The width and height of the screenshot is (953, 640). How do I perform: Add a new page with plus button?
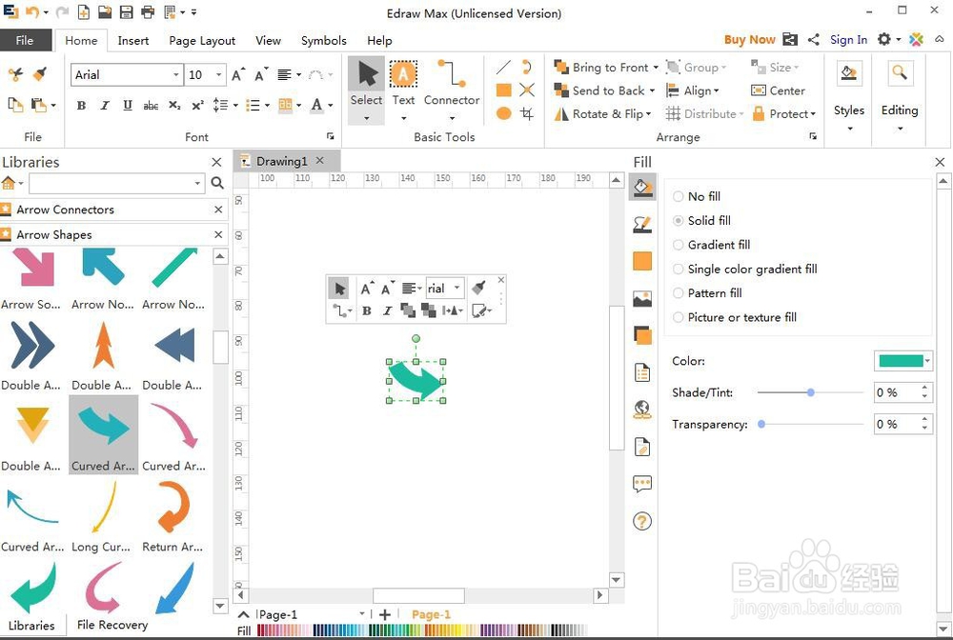click(x=385, y=614)
